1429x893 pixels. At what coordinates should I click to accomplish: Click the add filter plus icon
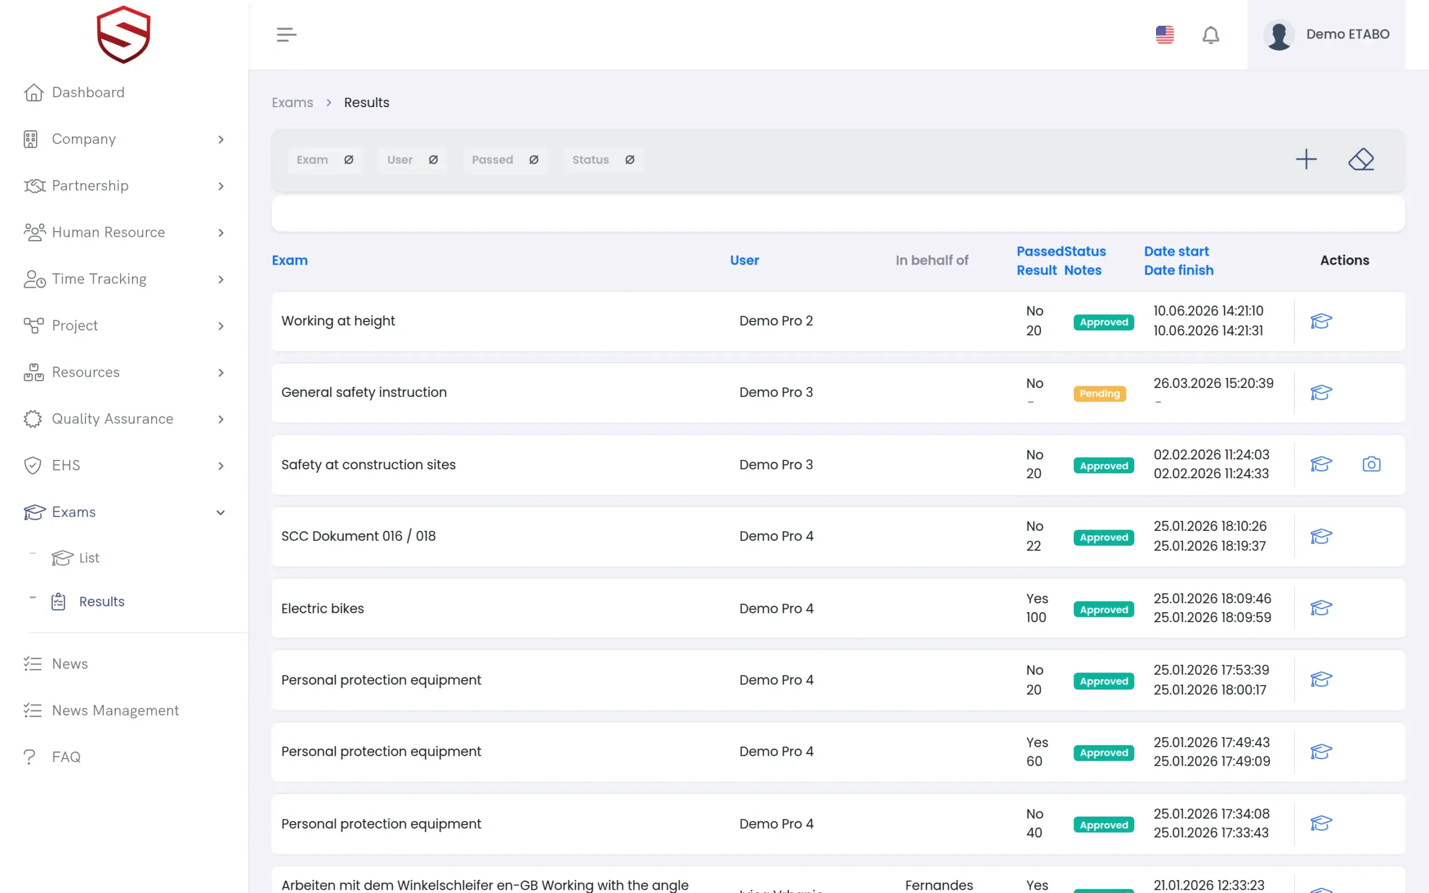(1306, 160)
